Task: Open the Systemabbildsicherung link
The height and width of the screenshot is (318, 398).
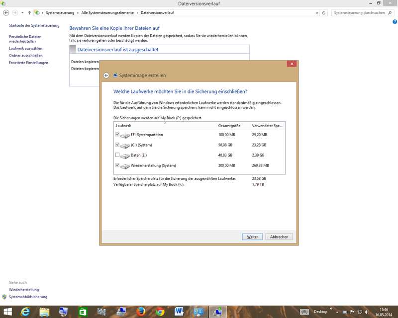Action: point(28,297)
